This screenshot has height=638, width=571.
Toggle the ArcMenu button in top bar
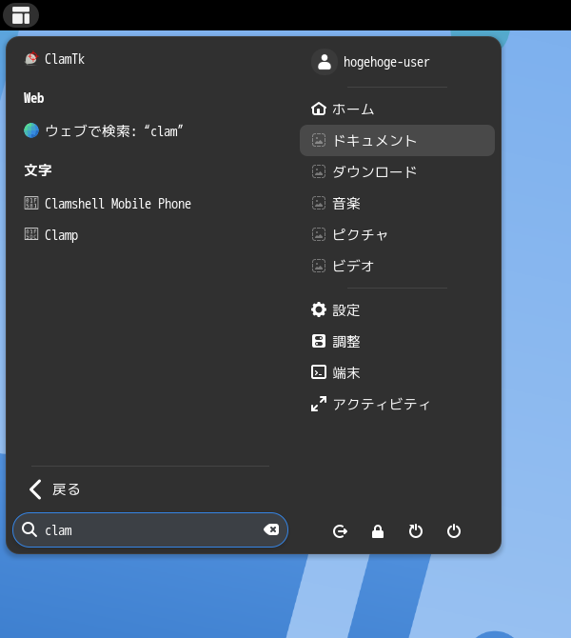21,15
